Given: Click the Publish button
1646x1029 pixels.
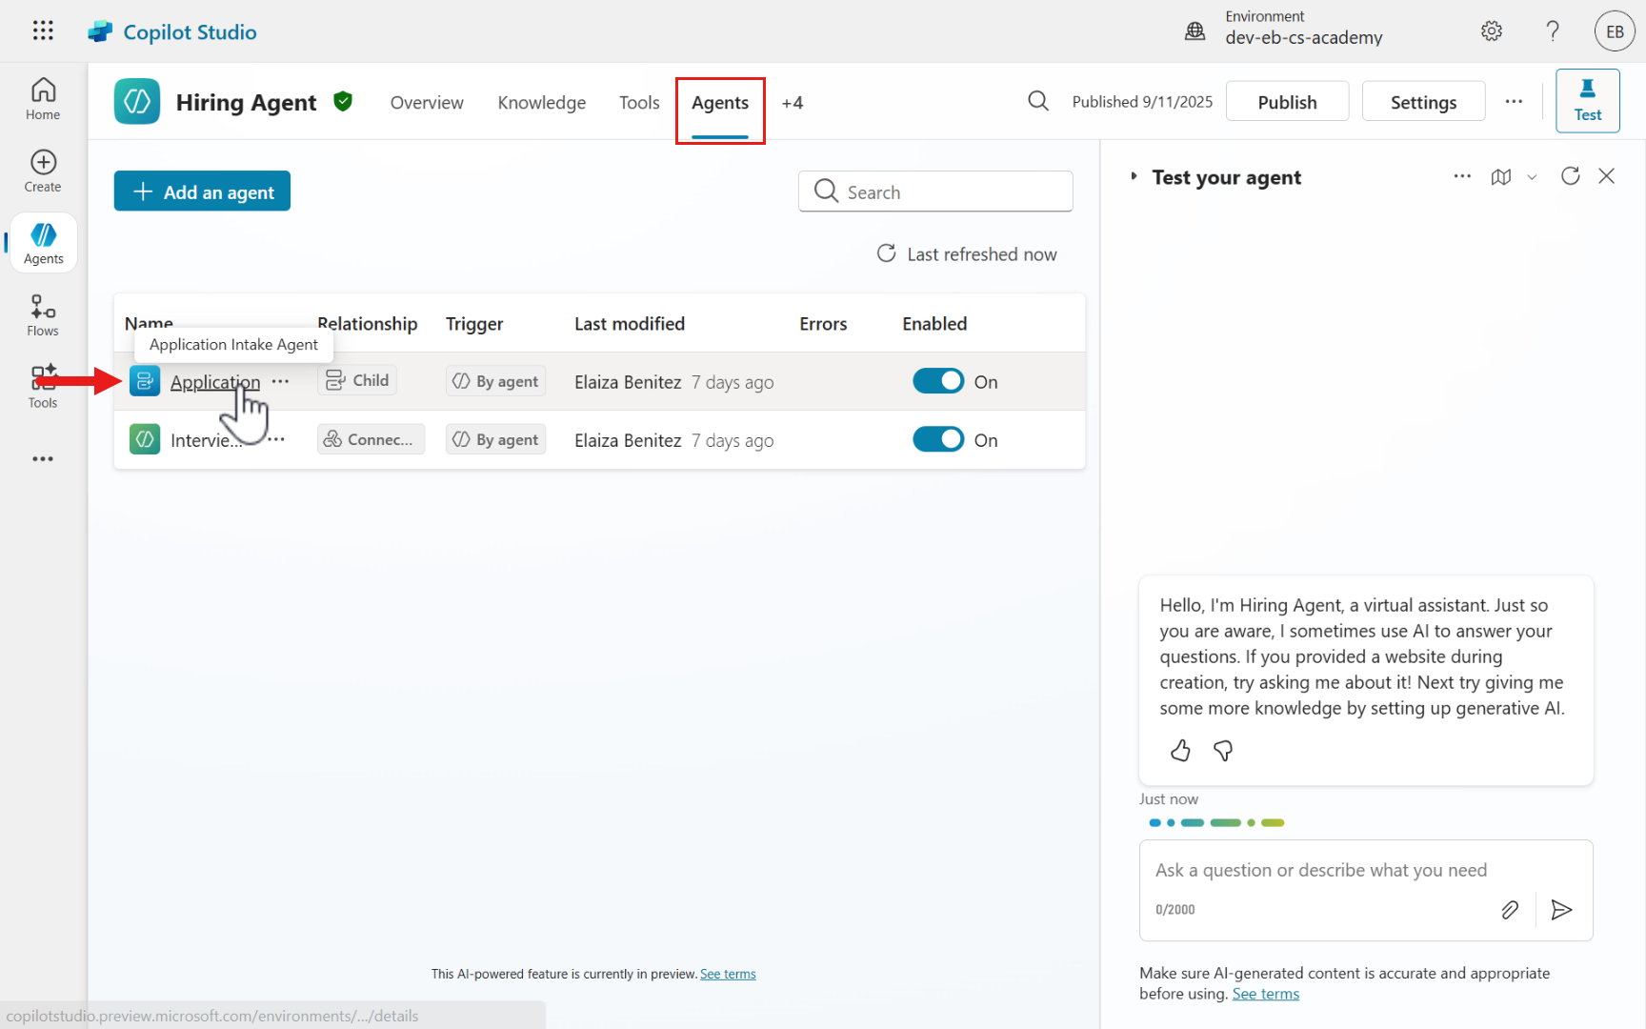Looking at the screenshot, I should (x=1287, y=102).
